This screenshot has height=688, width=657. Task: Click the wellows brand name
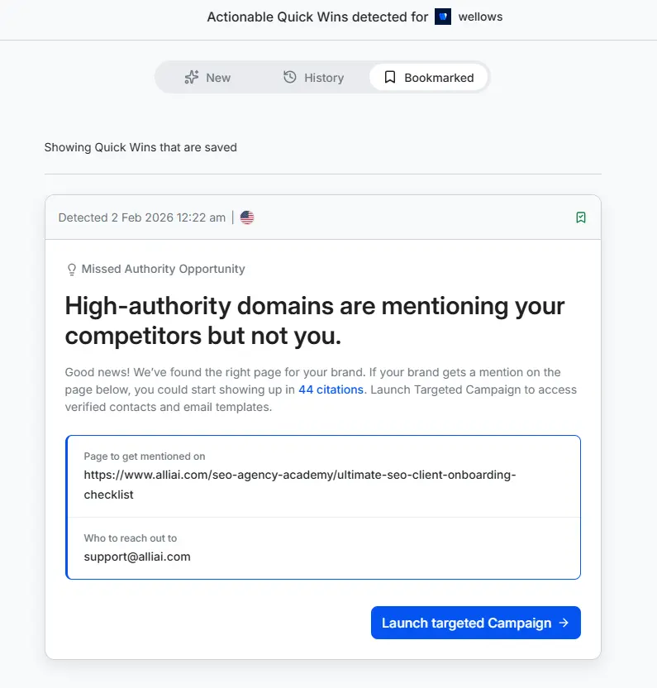(480, 17)
